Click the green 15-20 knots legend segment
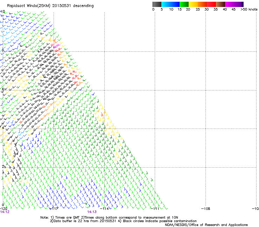Screen dimensions: 259x227 [x=184, y=4]
